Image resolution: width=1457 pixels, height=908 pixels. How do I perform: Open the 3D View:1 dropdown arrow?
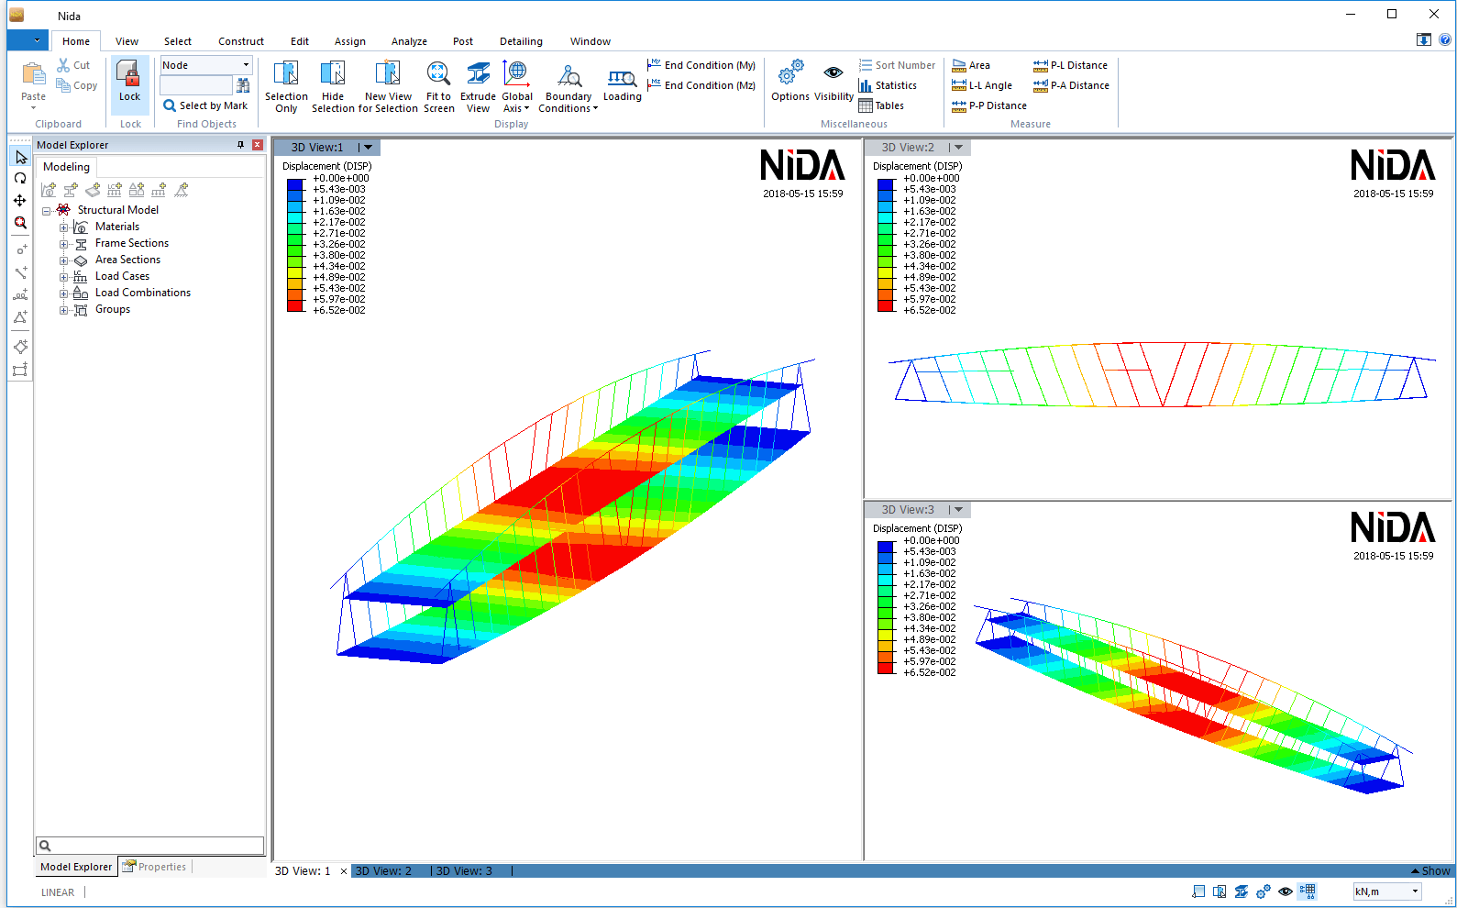tap(368, 148)
